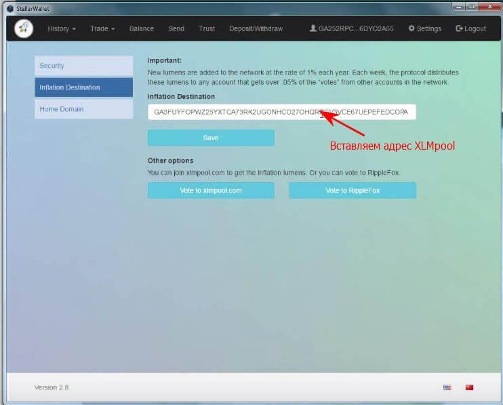This screenshot has height=405, width=503.
Task: Click the 'Other options' heading
Action: [170, 161]
